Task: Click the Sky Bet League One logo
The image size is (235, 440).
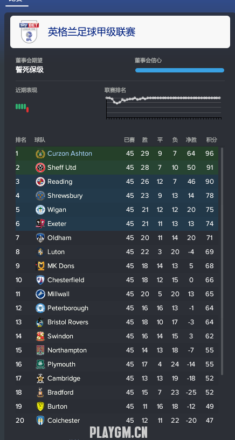Action: (29, 32)
